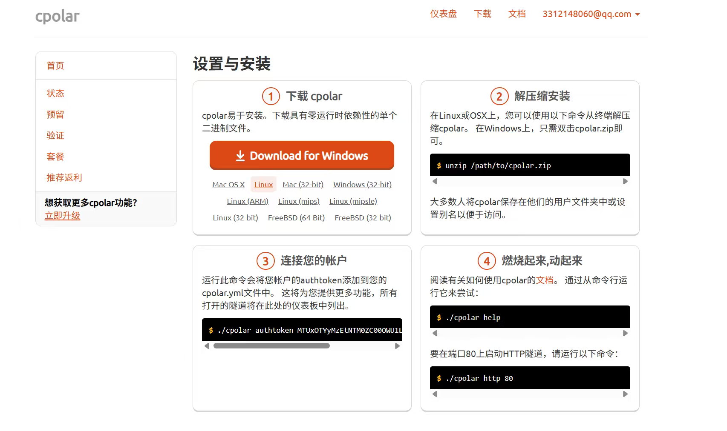Image resolution: width=727 pixels, height=431 pixels.
Task: Choose the Windows (32-bit) download link
Action: [x=362, y=185]
